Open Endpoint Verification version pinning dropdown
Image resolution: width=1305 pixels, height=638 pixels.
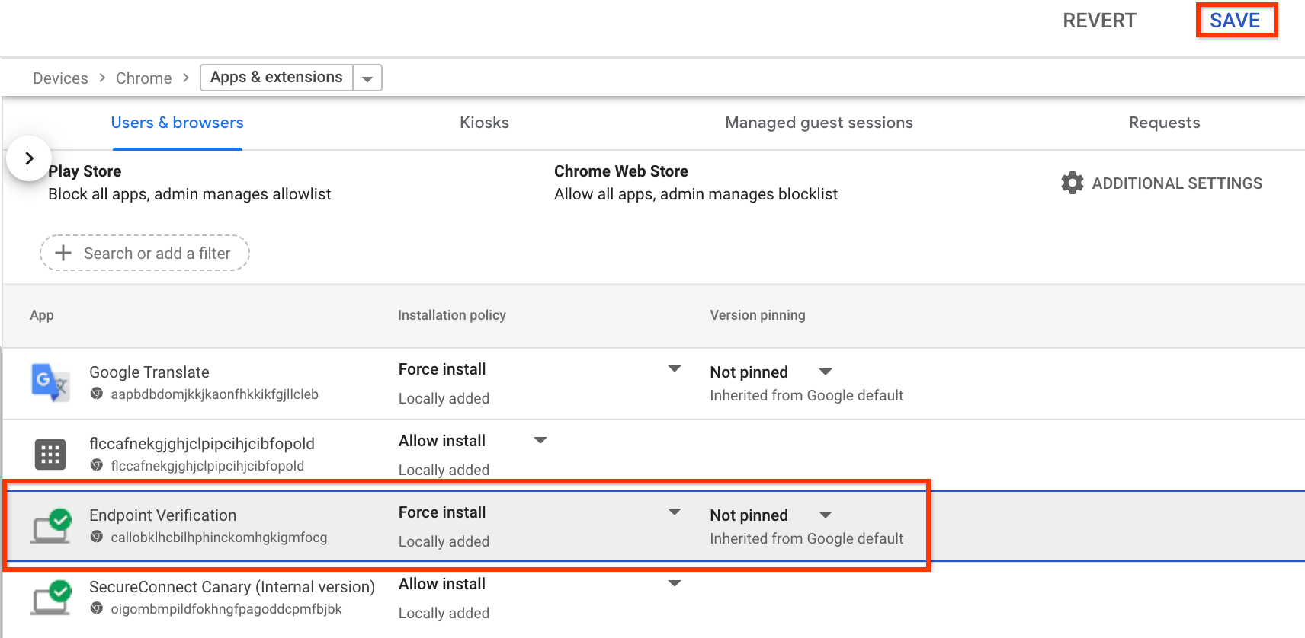825,515
